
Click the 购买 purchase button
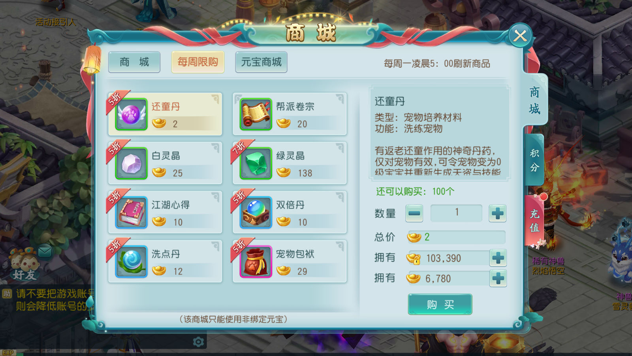coord(440,304)
